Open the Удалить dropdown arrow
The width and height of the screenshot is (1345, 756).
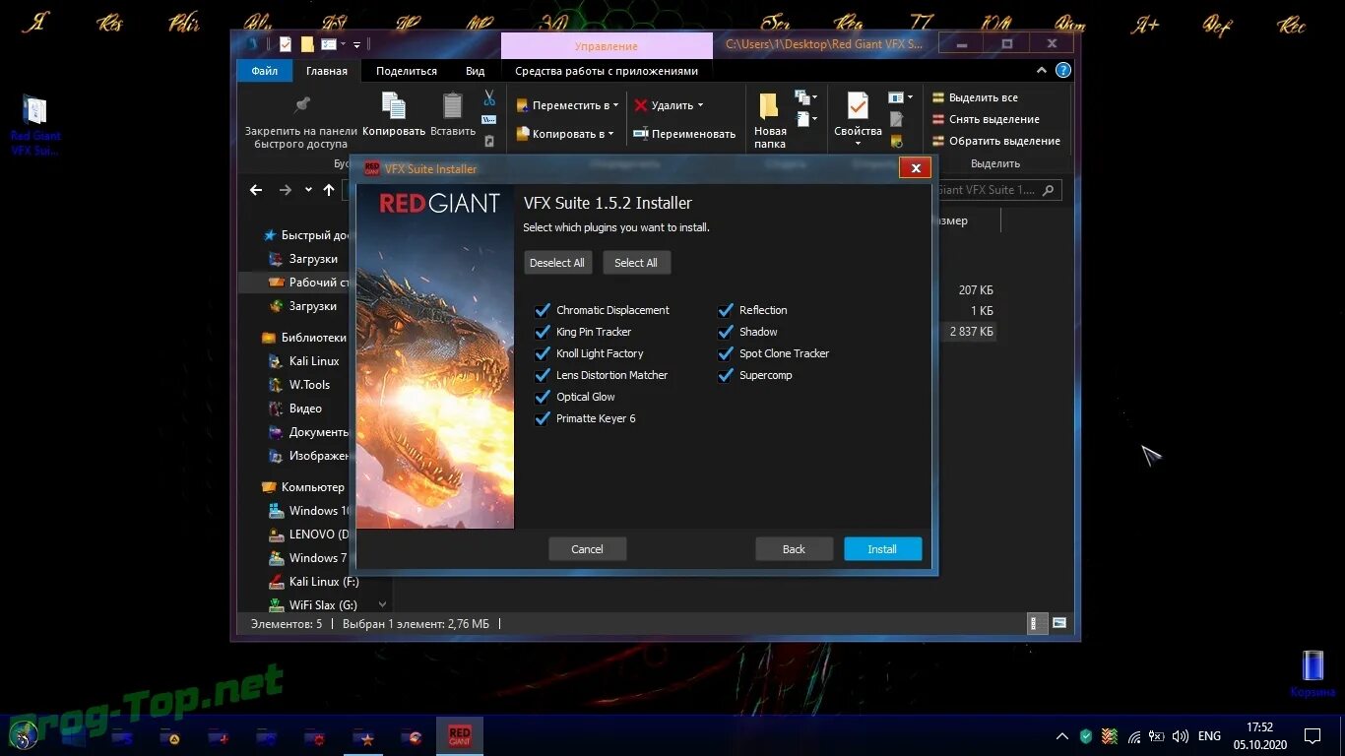(700, 105)
